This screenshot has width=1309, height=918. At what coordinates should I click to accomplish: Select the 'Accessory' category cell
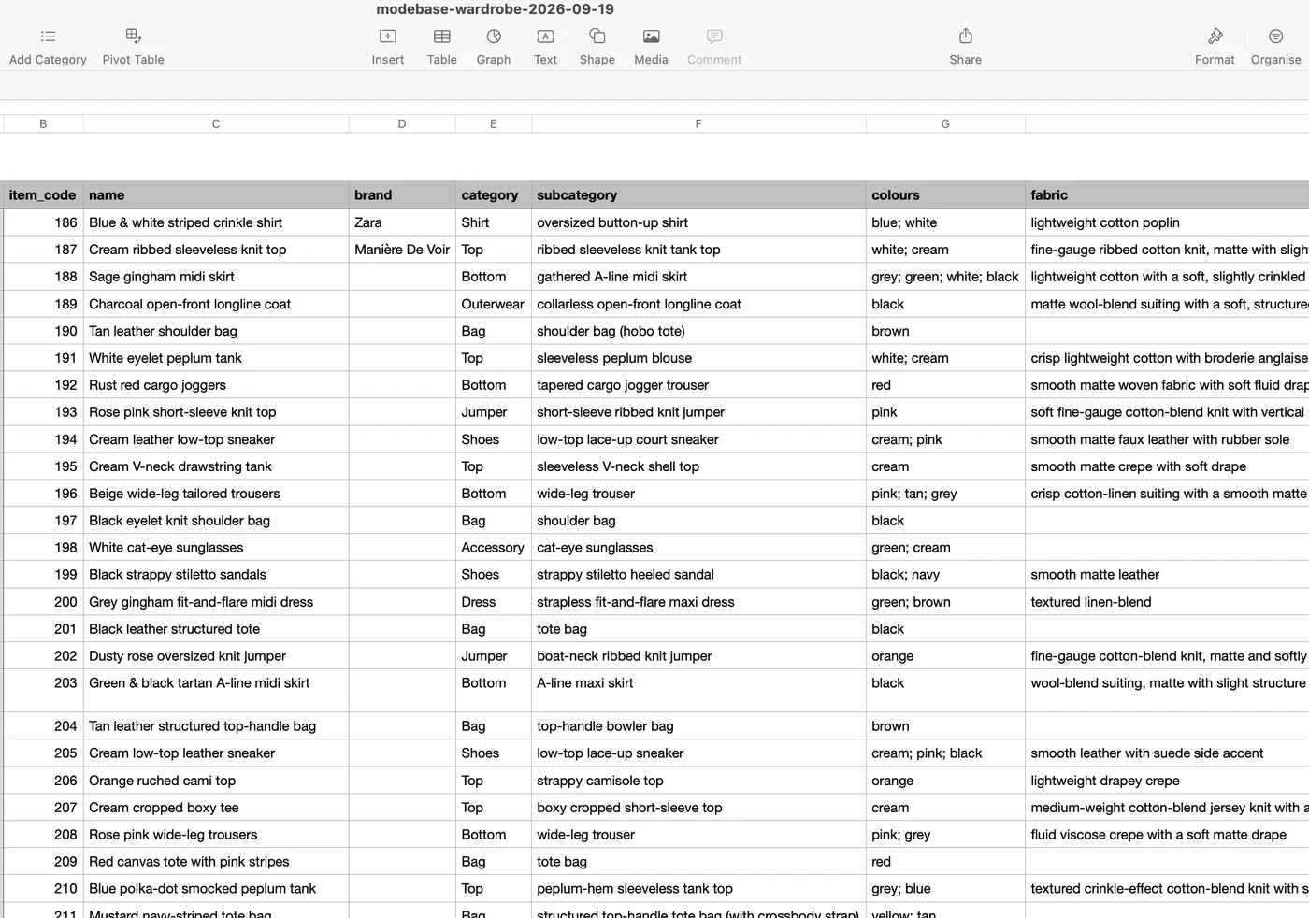point(493,548)
